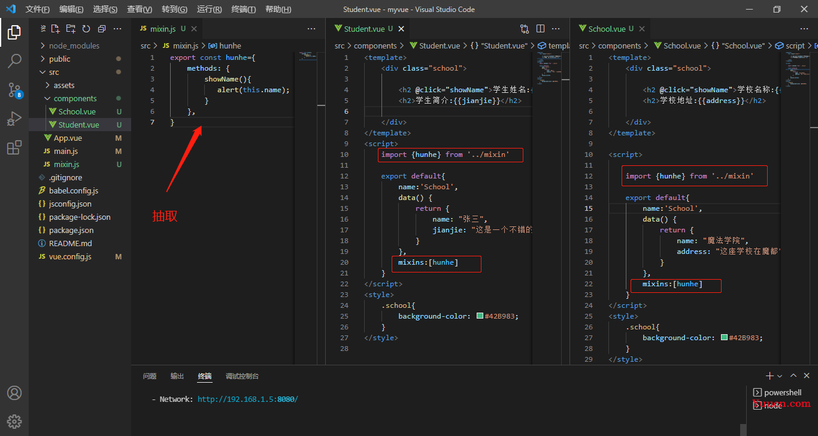Open the Run and Debug view

point(14,119)
